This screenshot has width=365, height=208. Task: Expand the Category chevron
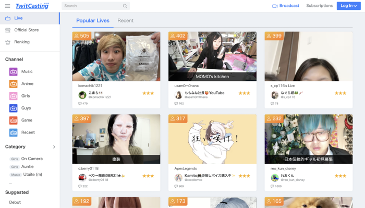click(54, 147)
